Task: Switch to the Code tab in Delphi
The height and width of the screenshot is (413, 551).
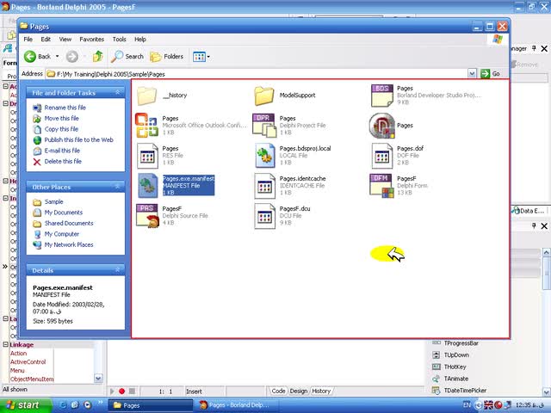Action: [x=278, y=391]
